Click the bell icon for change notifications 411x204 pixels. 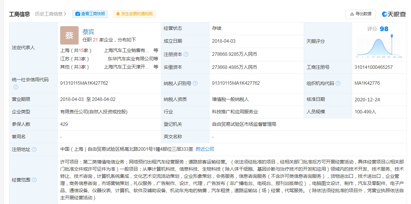pos(118,14)
